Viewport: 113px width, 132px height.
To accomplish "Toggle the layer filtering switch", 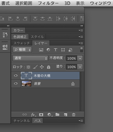I will [x=81, y=50].
